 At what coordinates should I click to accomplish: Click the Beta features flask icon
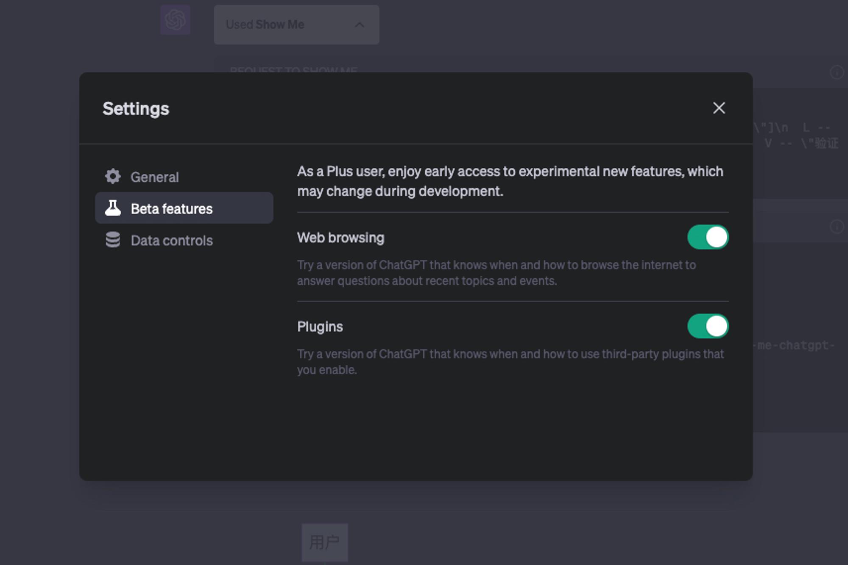[113, 208]
